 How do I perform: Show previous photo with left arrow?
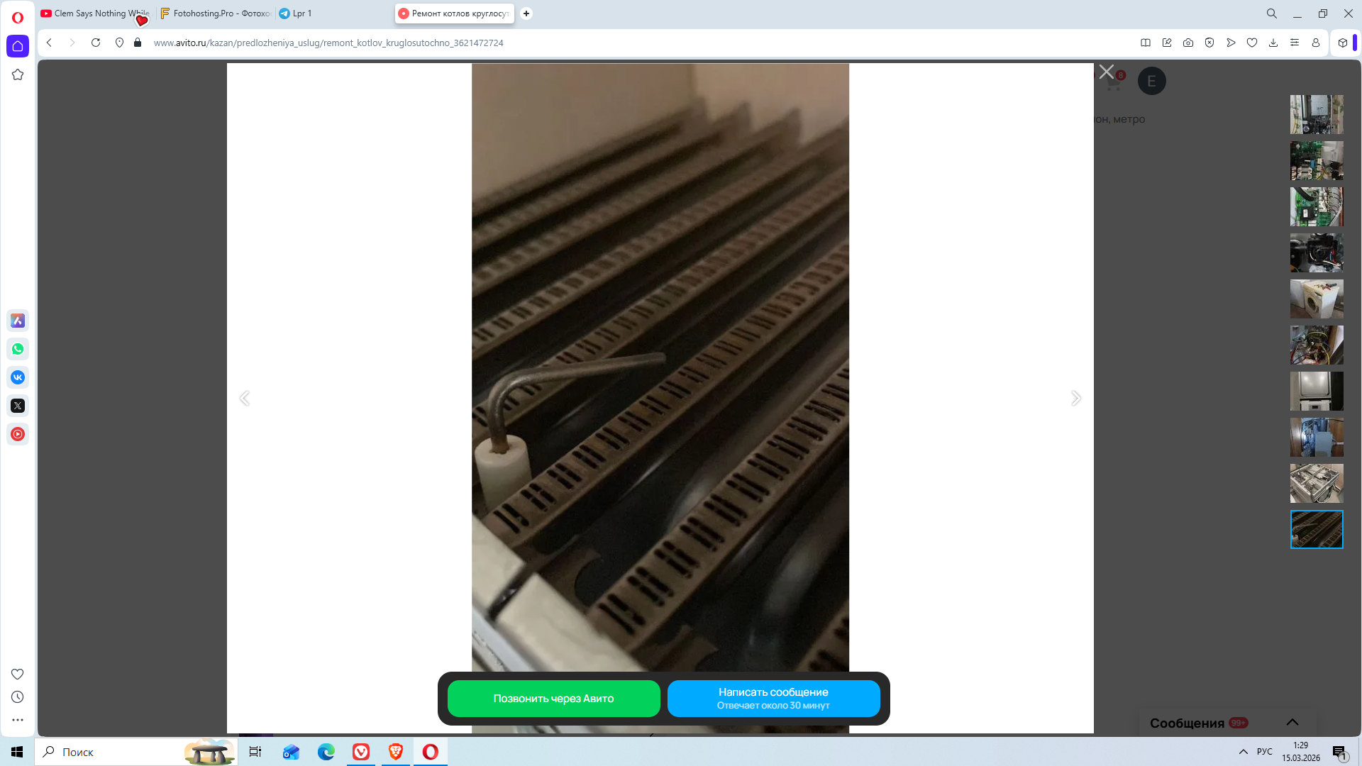pyautogui.click(x=245, y=399)
